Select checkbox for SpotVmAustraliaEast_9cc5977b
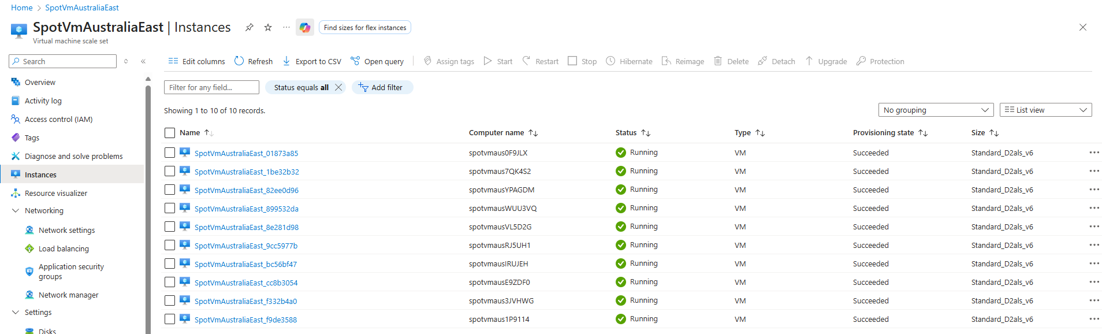Viewport: 1102px width, 334px height. 170,245
